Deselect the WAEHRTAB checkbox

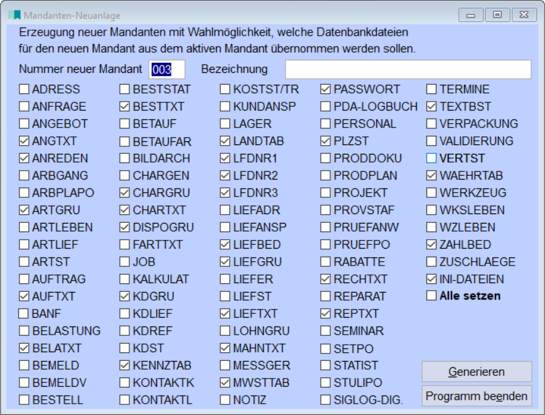tap(431, 176)
